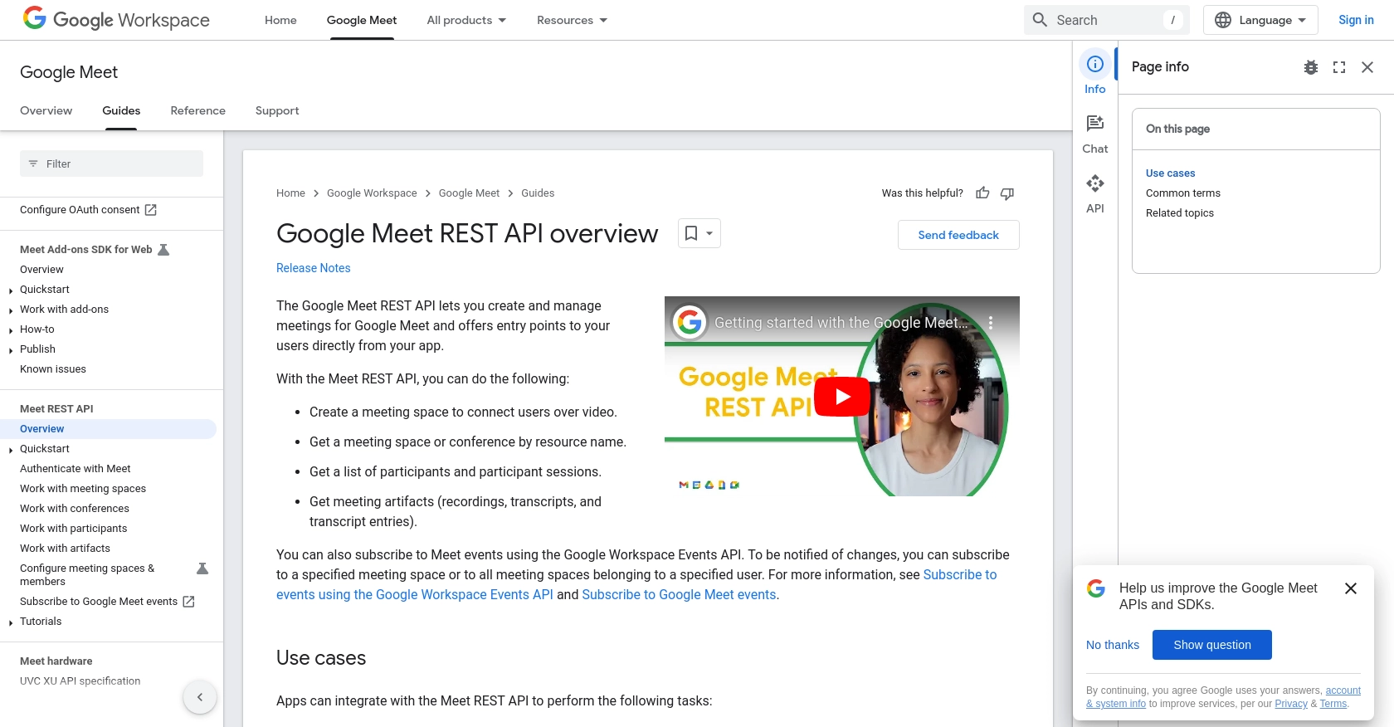Open video options three-dot menu
This screenshot has width=1394, height=727.
pyautogui.click(x=991, y=322)
